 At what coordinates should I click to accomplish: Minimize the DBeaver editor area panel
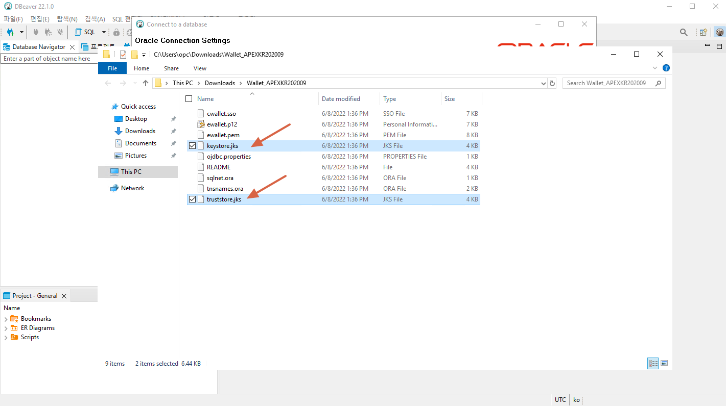point(708,45)
